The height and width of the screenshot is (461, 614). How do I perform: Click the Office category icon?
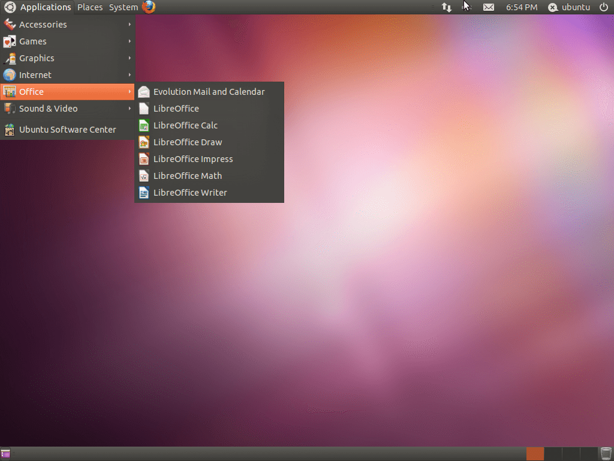[x=10, y=92]
